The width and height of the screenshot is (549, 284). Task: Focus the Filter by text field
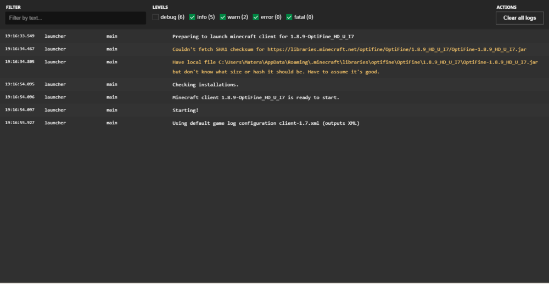pos(76,18)
